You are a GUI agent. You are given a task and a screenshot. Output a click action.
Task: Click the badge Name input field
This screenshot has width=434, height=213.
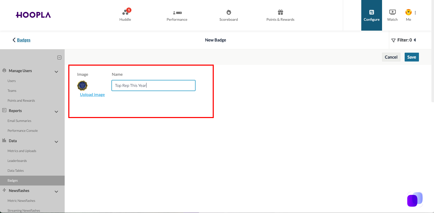[153, 85]
